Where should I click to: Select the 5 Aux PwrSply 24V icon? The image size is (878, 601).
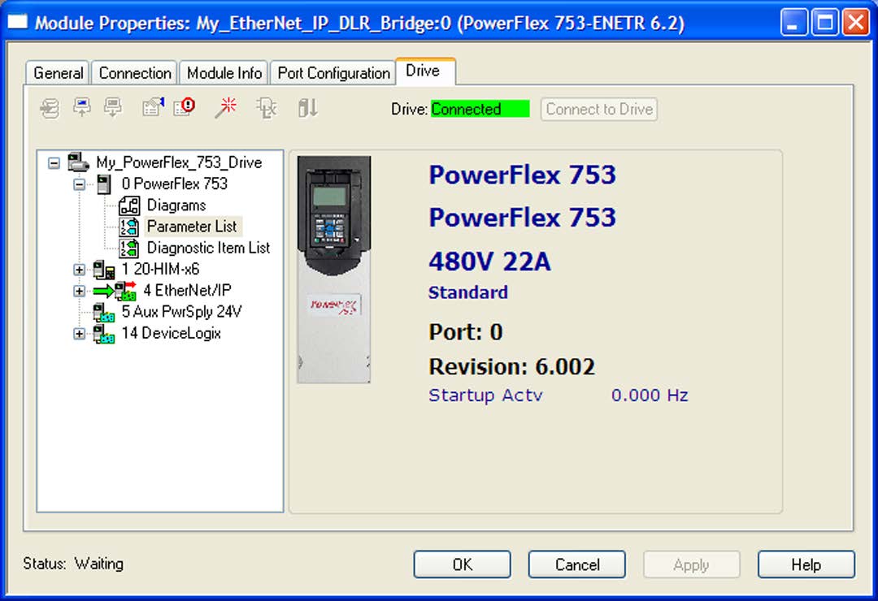pos(103,312)
